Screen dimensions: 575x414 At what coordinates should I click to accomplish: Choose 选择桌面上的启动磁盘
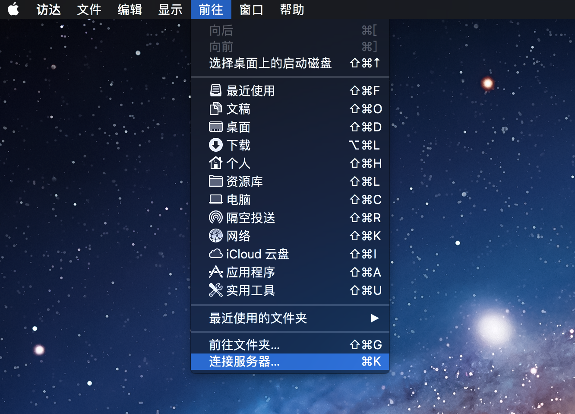[290, 63]
